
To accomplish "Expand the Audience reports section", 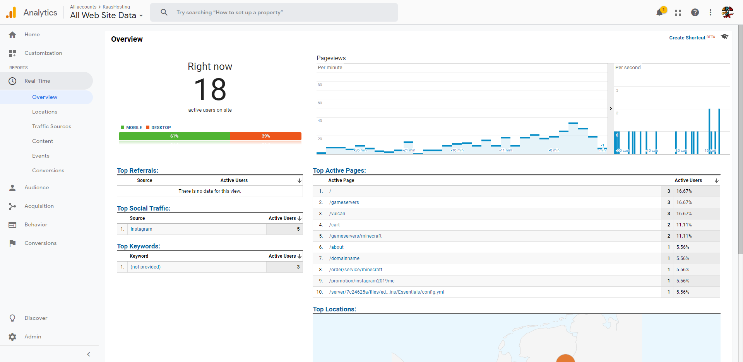I will [x=37, y=187].
